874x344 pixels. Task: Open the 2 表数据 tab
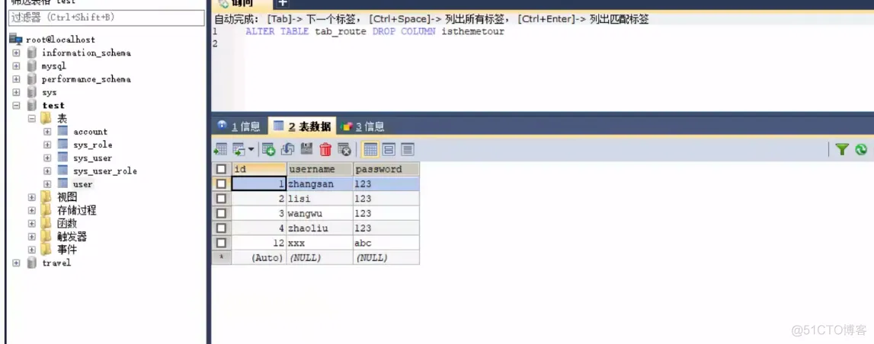(x=302, y=126)
